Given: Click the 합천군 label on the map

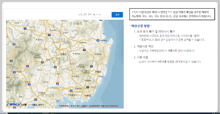Looking at the screenshot, I should click(39, 70).
